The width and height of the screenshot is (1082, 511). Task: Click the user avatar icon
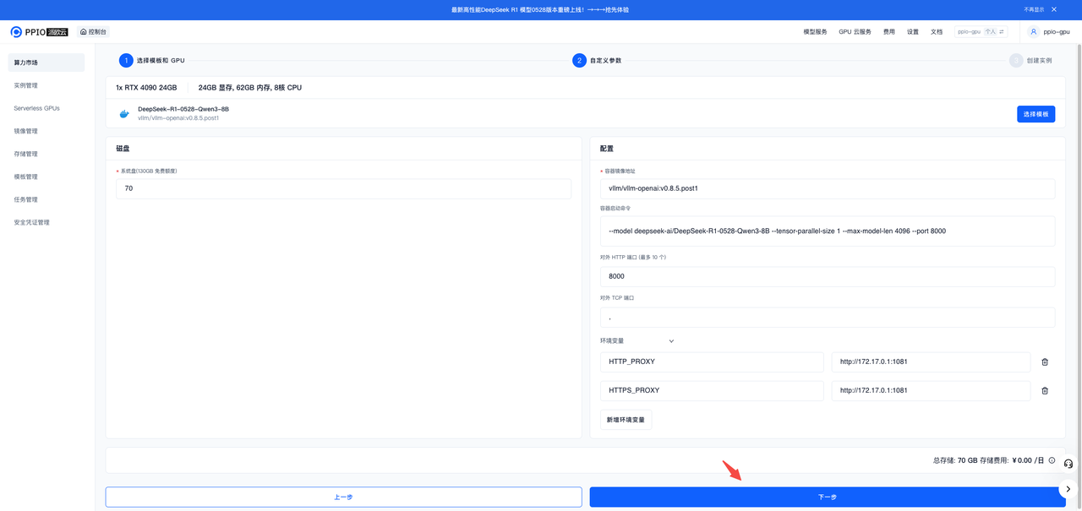[1033, 31]
